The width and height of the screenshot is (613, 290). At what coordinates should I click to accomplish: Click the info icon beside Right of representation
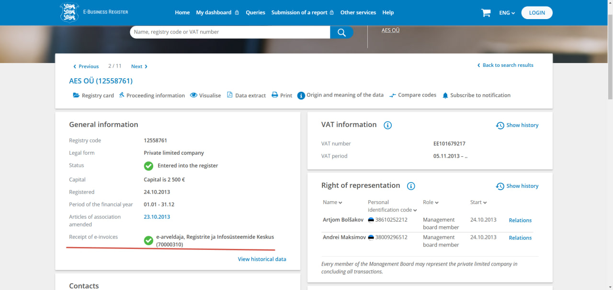coord(411,186)
